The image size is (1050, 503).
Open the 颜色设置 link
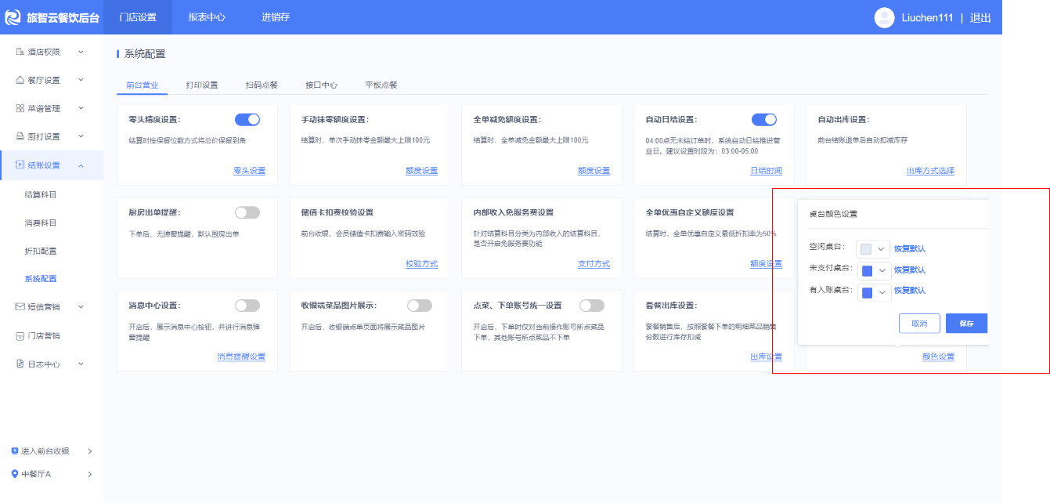(938, 356)
